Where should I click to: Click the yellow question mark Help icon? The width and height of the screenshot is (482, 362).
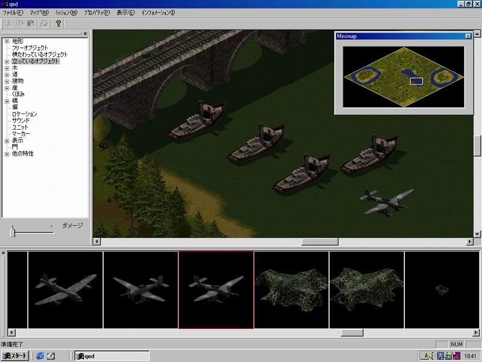pos(58,24)
